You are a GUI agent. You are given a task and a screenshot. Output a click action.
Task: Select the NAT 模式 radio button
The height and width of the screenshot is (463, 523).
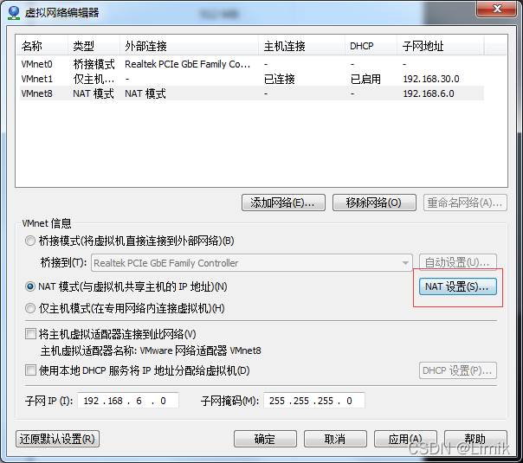(x=30, y=286)
